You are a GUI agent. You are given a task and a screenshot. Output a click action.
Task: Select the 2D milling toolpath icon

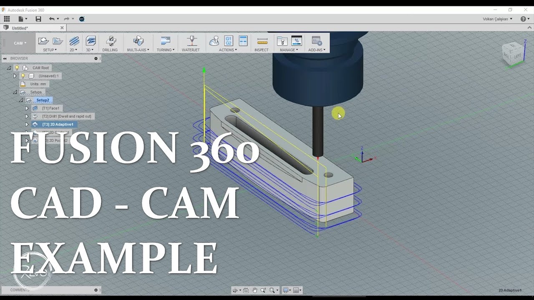tap(74, 41)
